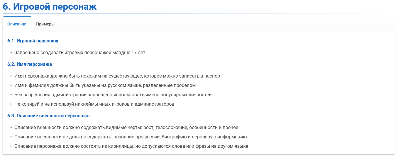Switch to the Примеры tab
This screenshot has width=398, height=158.
45,24
